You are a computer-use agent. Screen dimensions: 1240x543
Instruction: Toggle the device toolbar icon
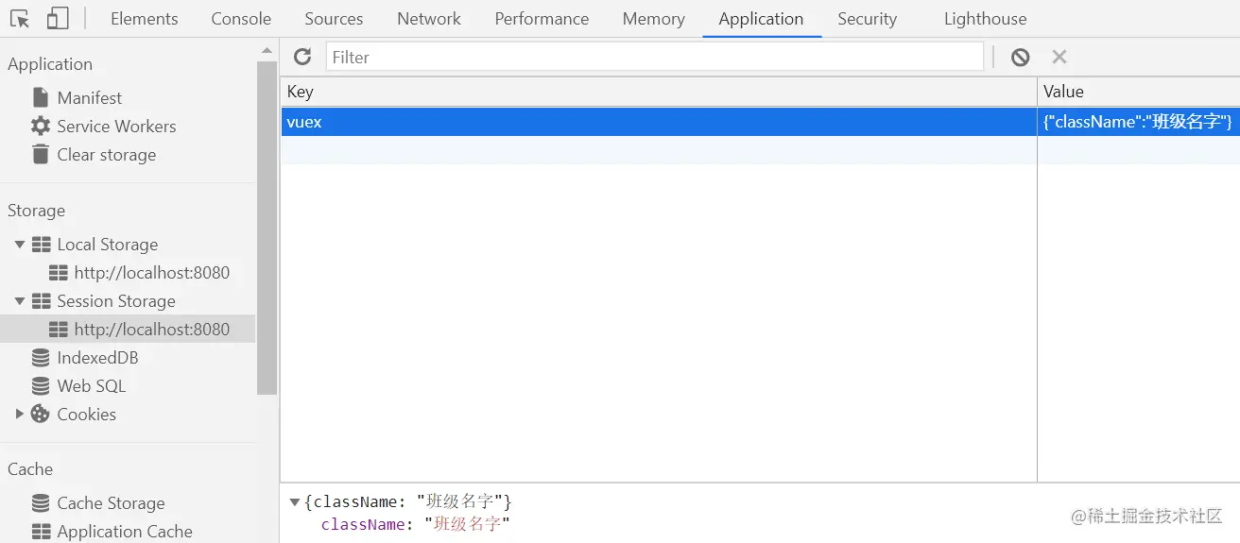(x=58, y=19)
